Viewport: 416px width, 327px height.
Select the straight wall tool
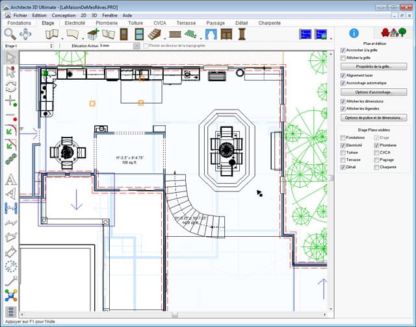[x=52, y=34]
